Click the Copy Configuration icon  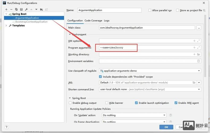[16, 10]
